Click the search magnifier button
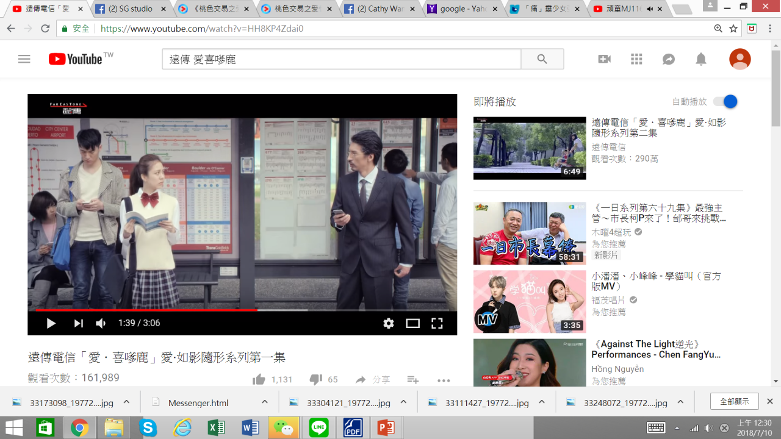The width and height of the screenshot is (781, 439). 542,59
